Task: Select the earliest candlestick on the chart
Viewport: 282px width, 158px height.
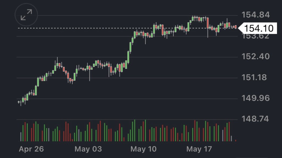Action: click(x=19, y=102)
